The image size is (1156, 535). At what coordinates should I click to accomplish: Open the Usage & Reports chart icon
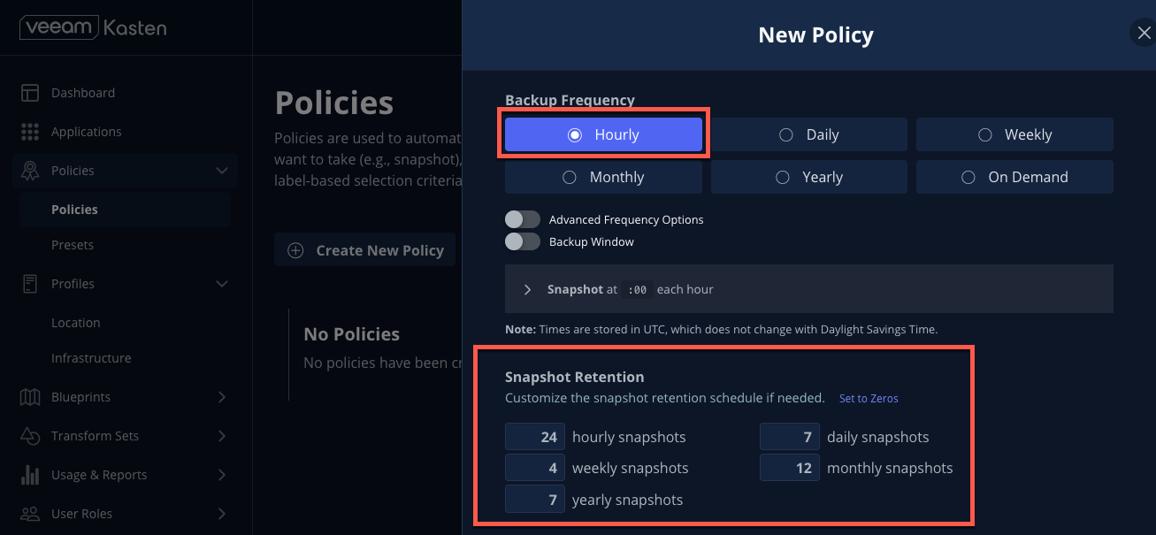point(30,475)
